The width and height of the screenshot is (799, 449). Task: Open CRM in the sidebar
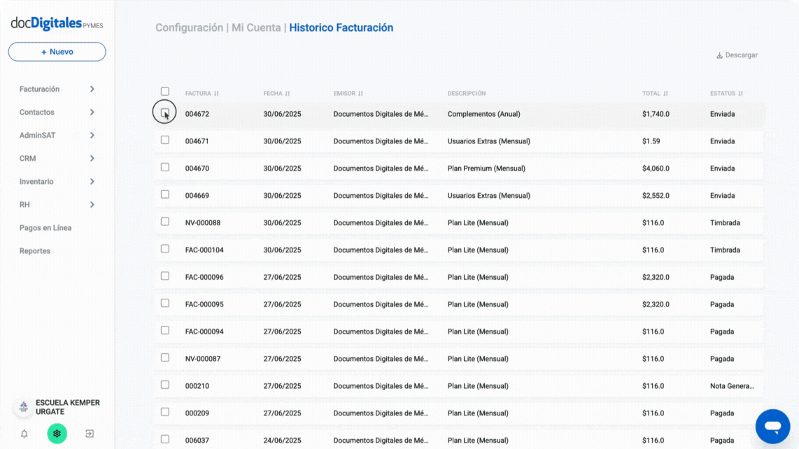point(27,159)
